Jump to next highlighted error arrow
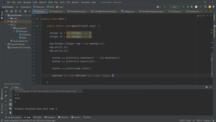Screen dimensions: 216x122 coord(211,16)
